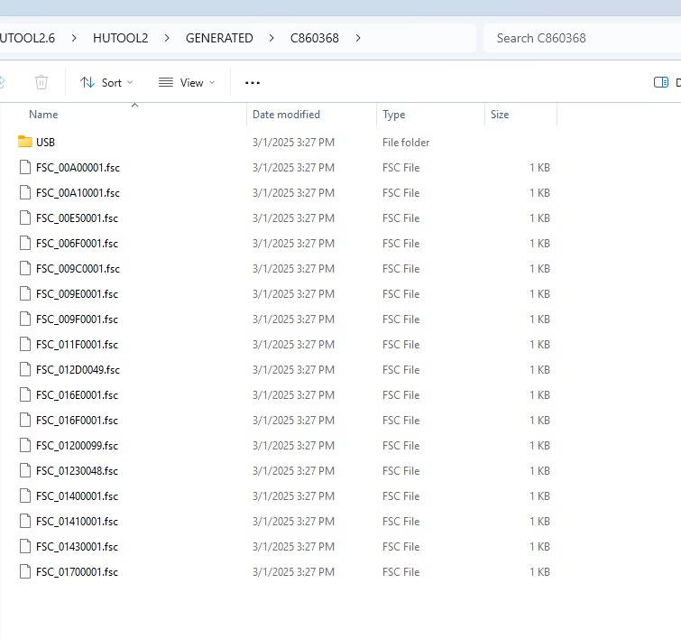Viewport: 681px width, 639px height.
Task: Click the file name FSC_016E0001.fsc
Action: coord(77,395)
